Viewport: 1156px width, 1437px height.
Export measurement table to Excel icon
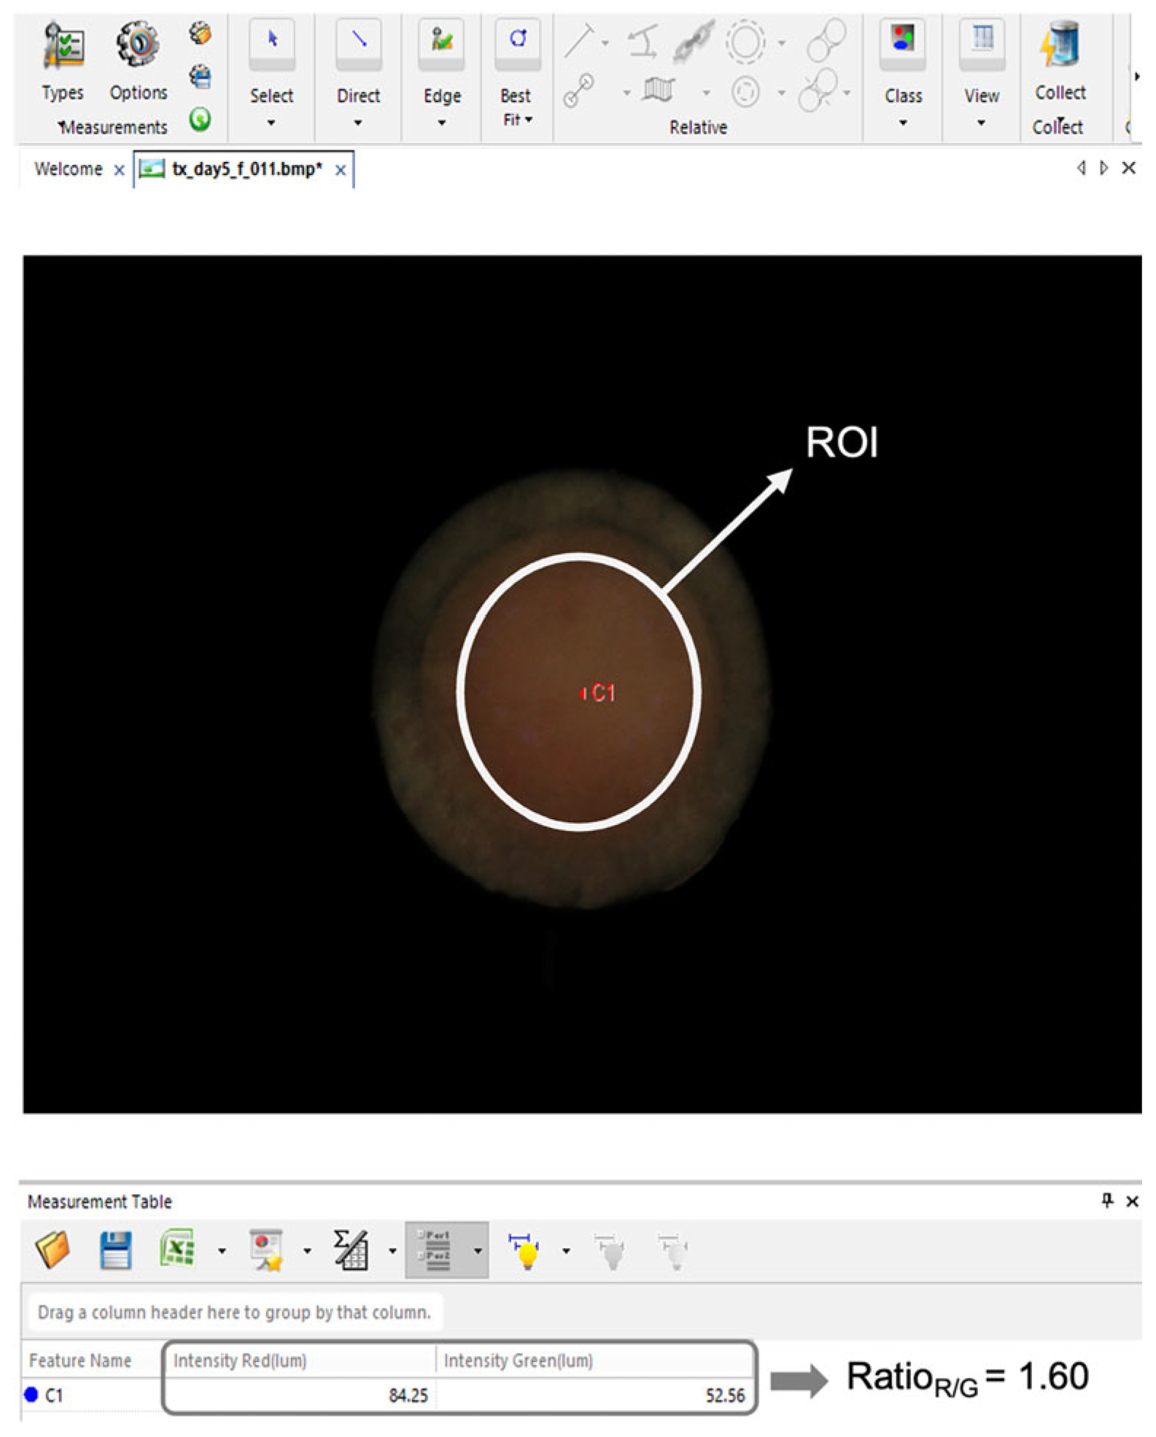(x=177, y=1249)
